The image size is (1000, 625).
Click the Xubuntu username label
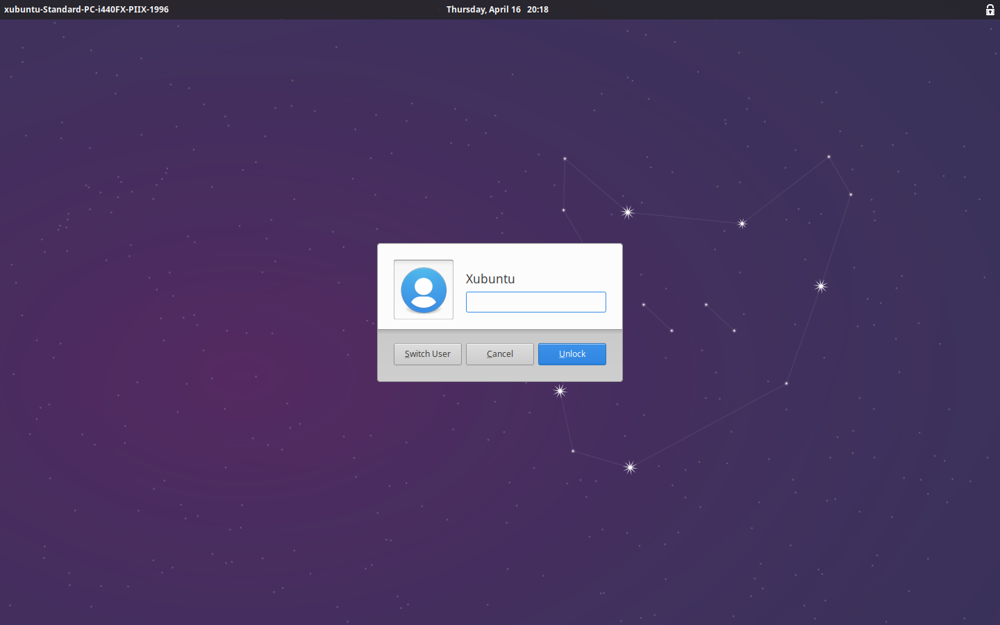(490, 278)
